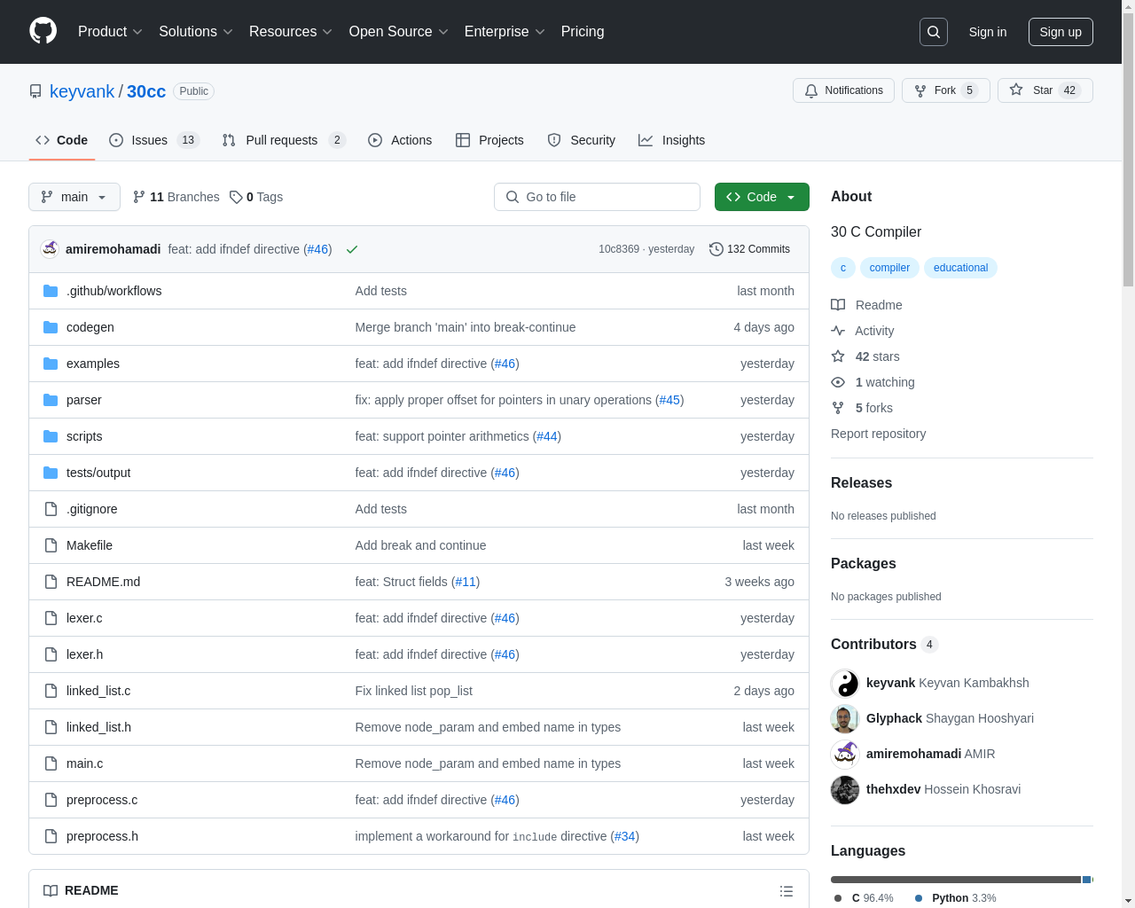Open the Pricing page

583,32
